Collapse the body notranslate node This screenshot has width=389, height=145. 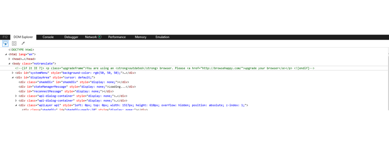point(9,64)
